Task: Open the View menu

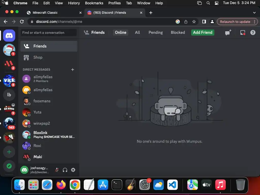Action: tap(59, 3)
